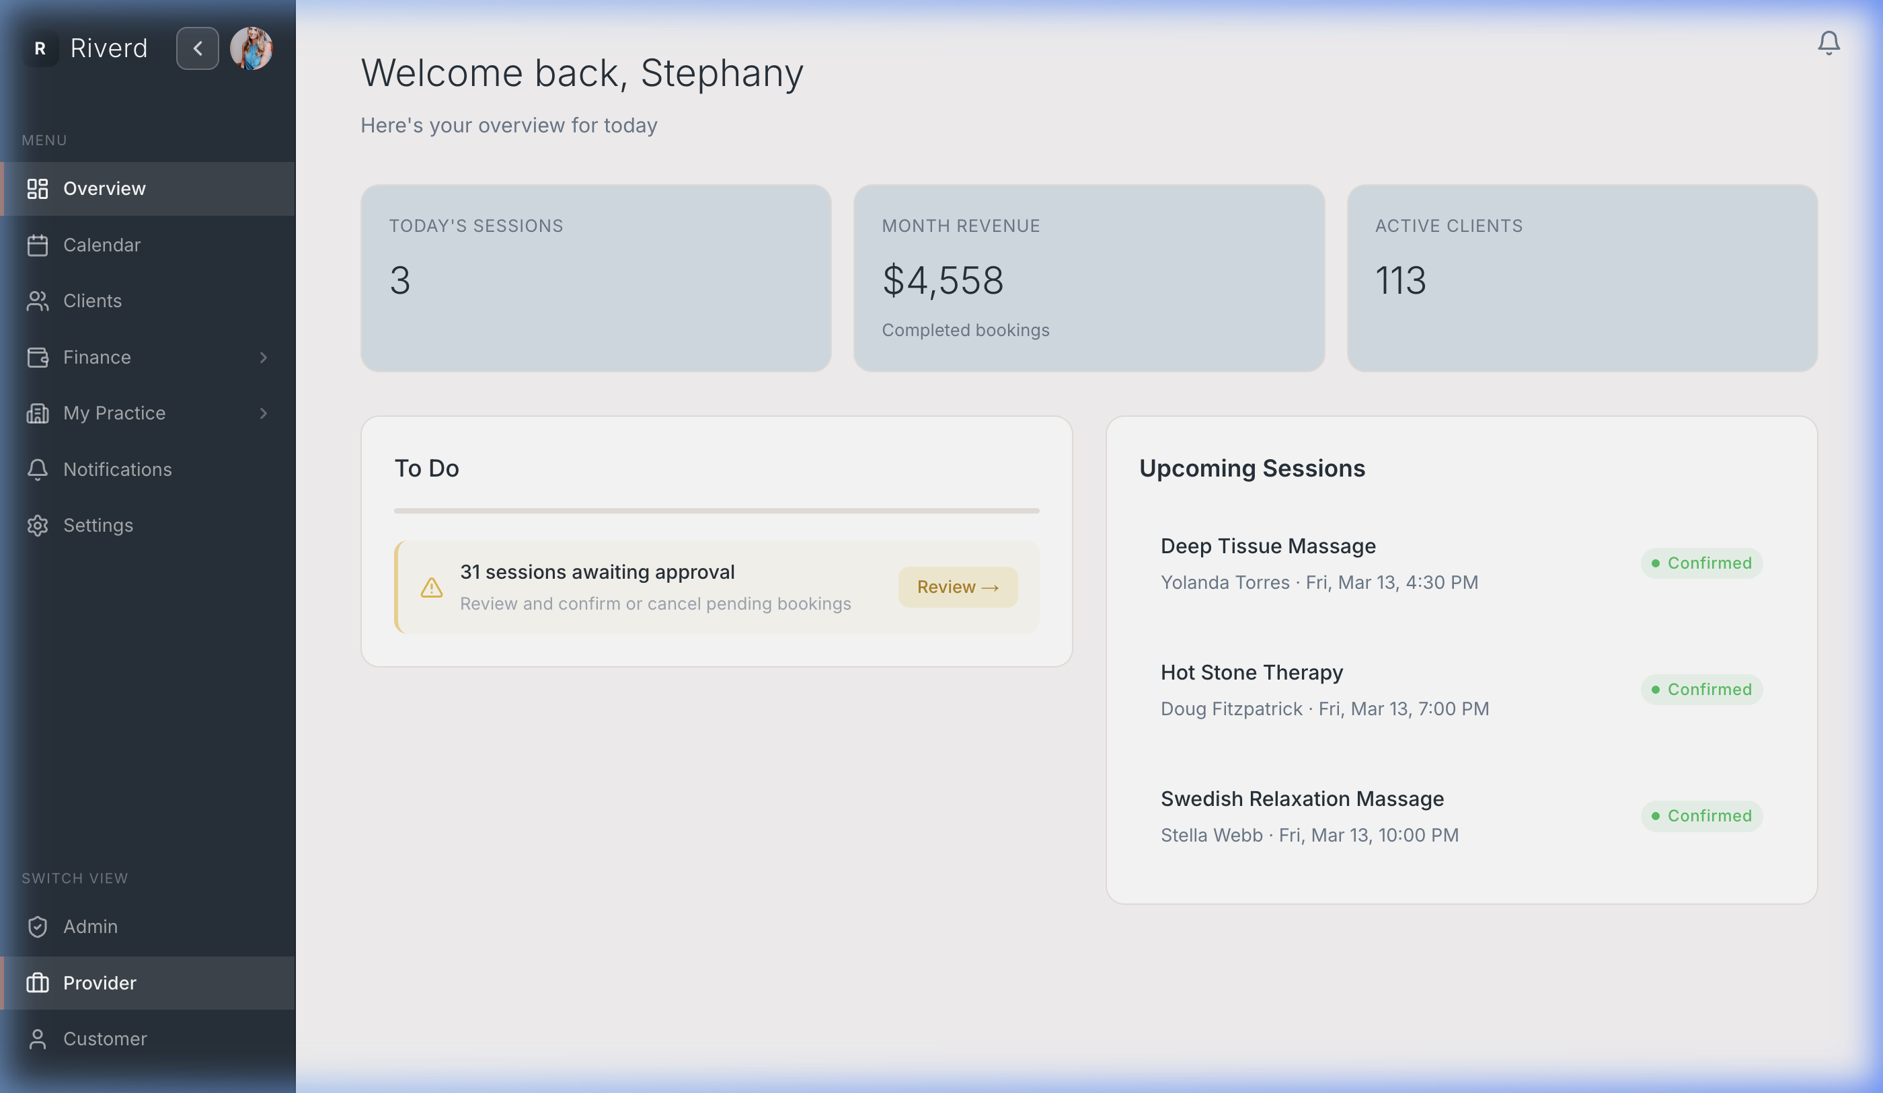Expand the My Practice submenu chevron

point(263,413)
